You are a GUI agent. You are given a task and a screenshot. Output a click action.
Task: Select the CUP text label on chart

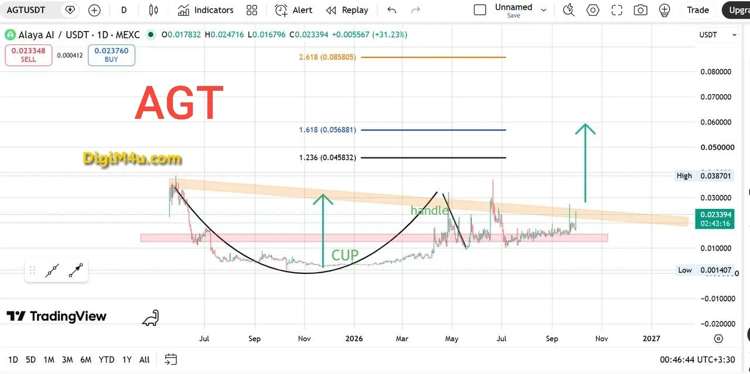pos(345,255)
